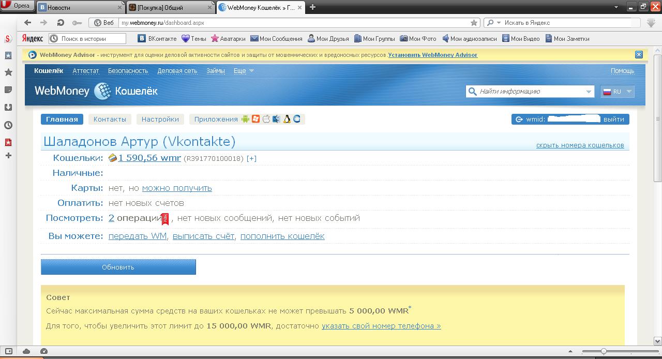Open Аттестат in top navigation

[85, 71]
